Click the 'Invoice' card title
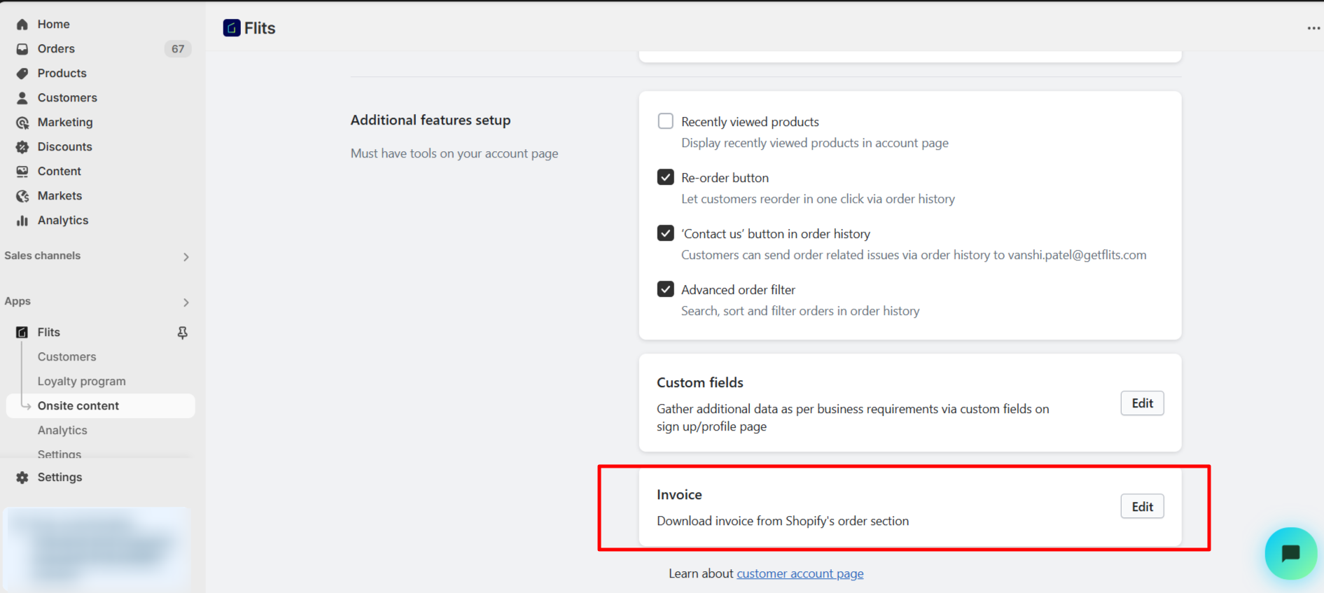 click(679, 495)
